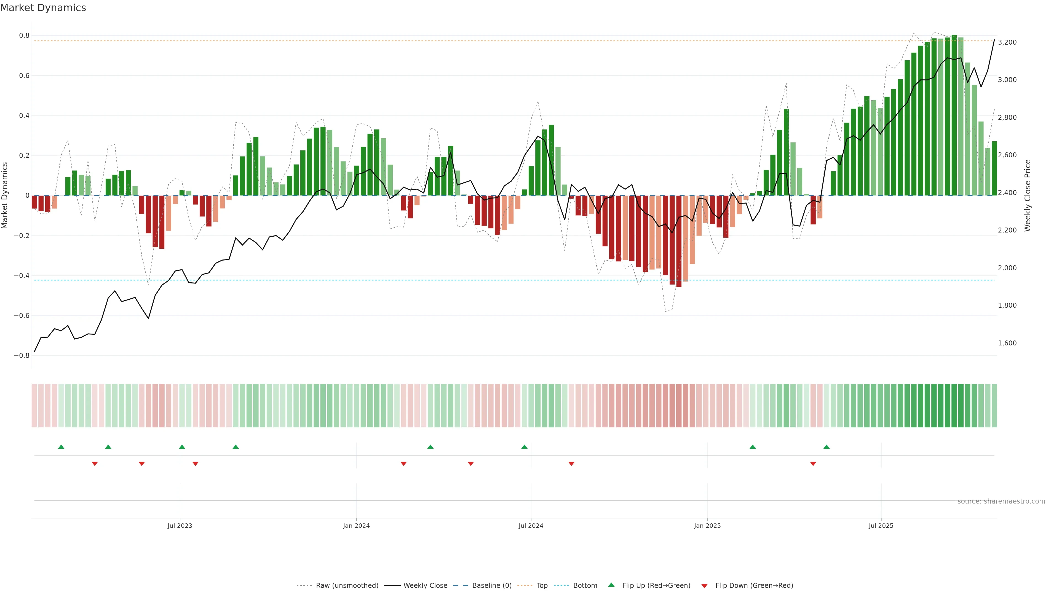The image size is (1059, 595).
Task: Click the rightmost red Flip Down triangle marker
Action: point(813,464)
